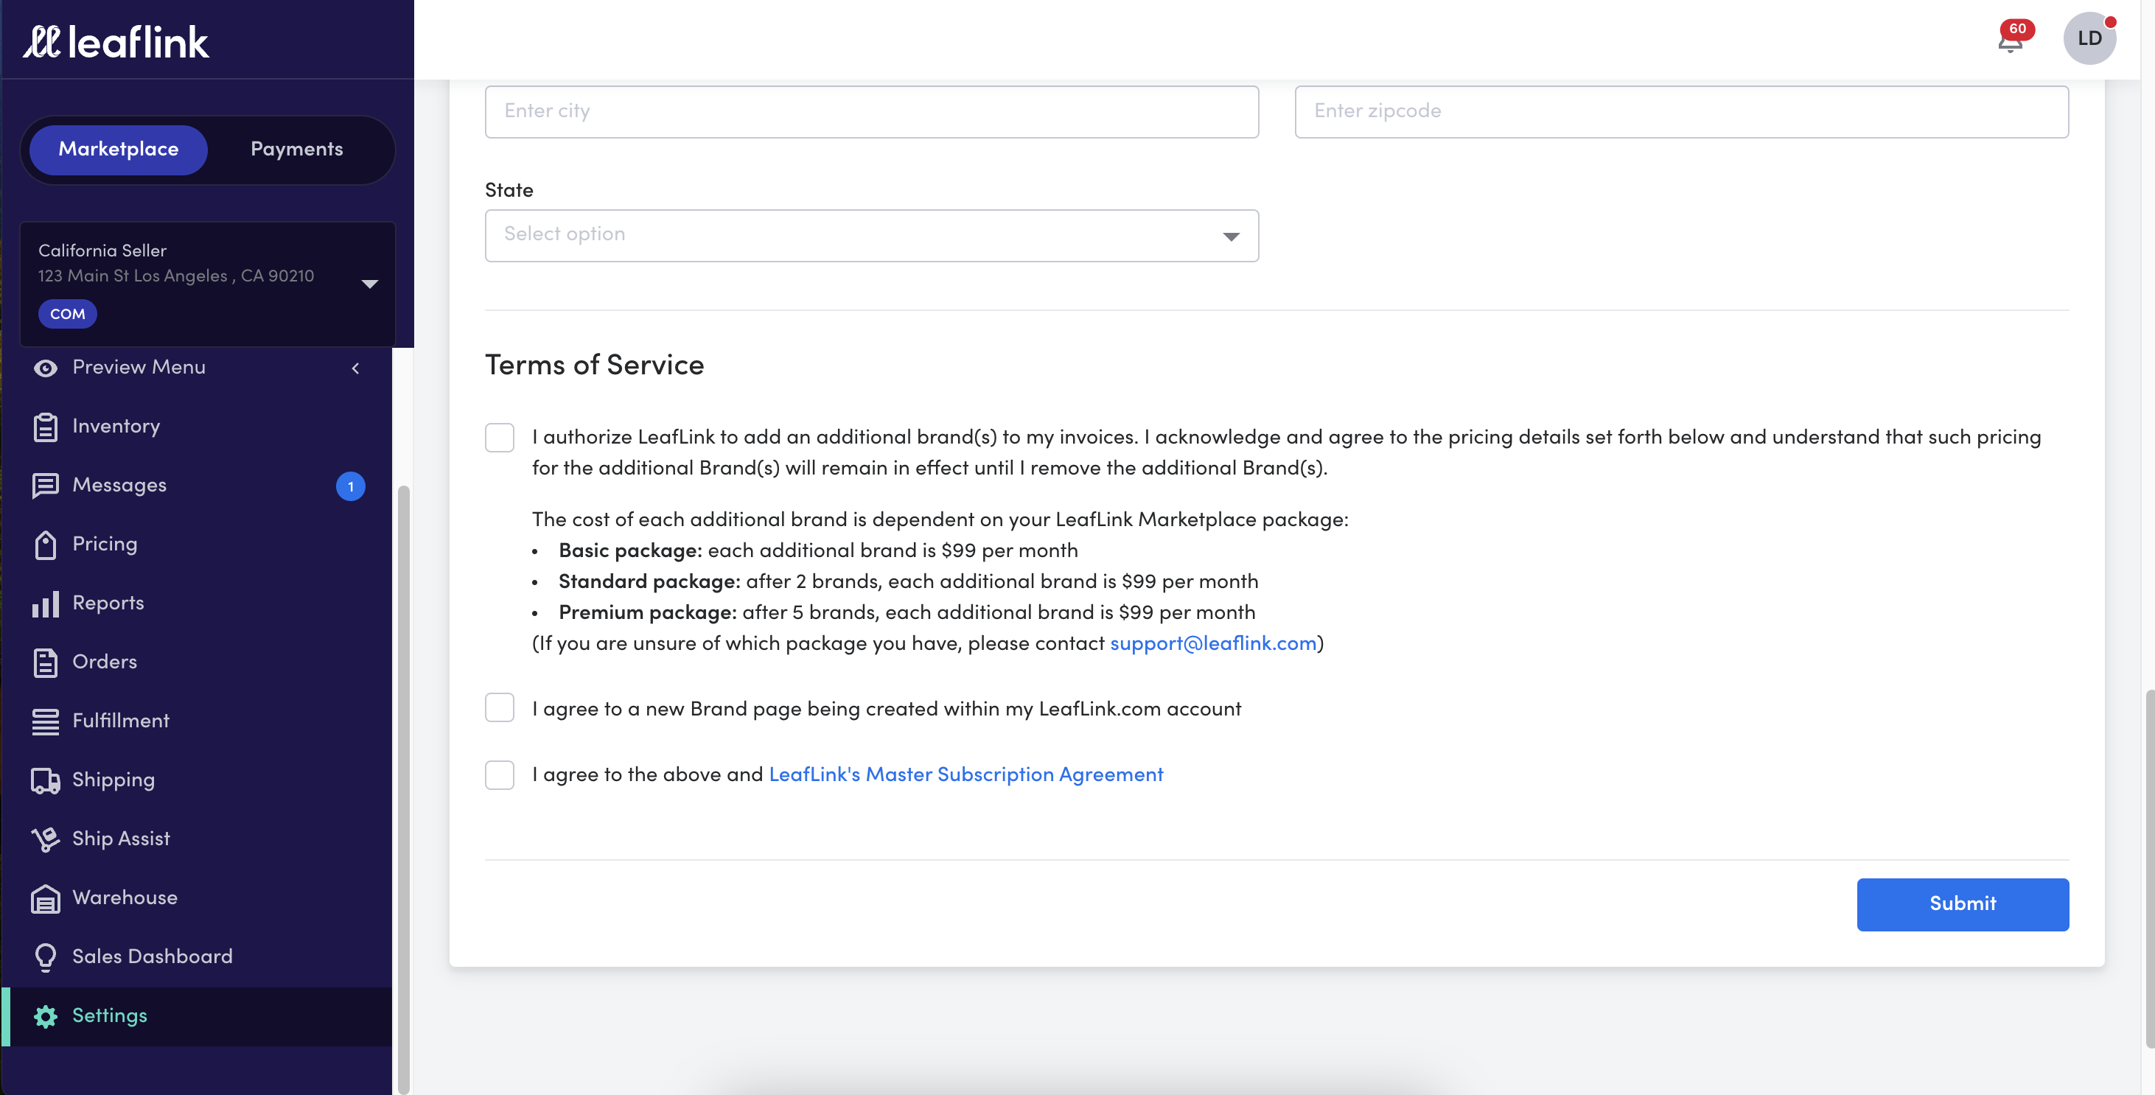This screenshot has width=2155, height=1095.
Task: Open Inventory via its clipboard icon
Action: click(x=45, y=427)
